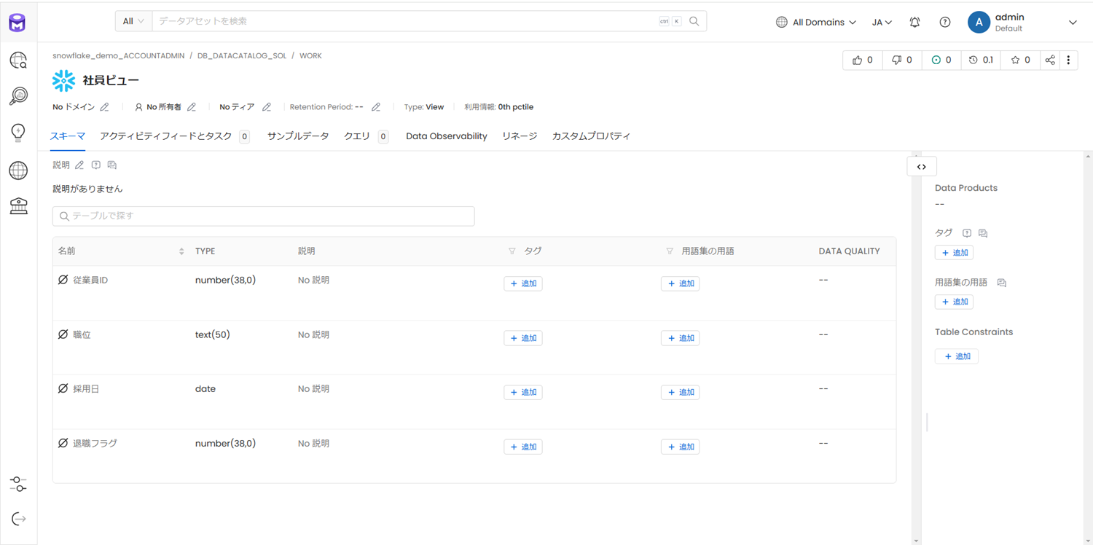Open Domains globe icon in sidebar

pyautogui.click(x=18, y=170)
